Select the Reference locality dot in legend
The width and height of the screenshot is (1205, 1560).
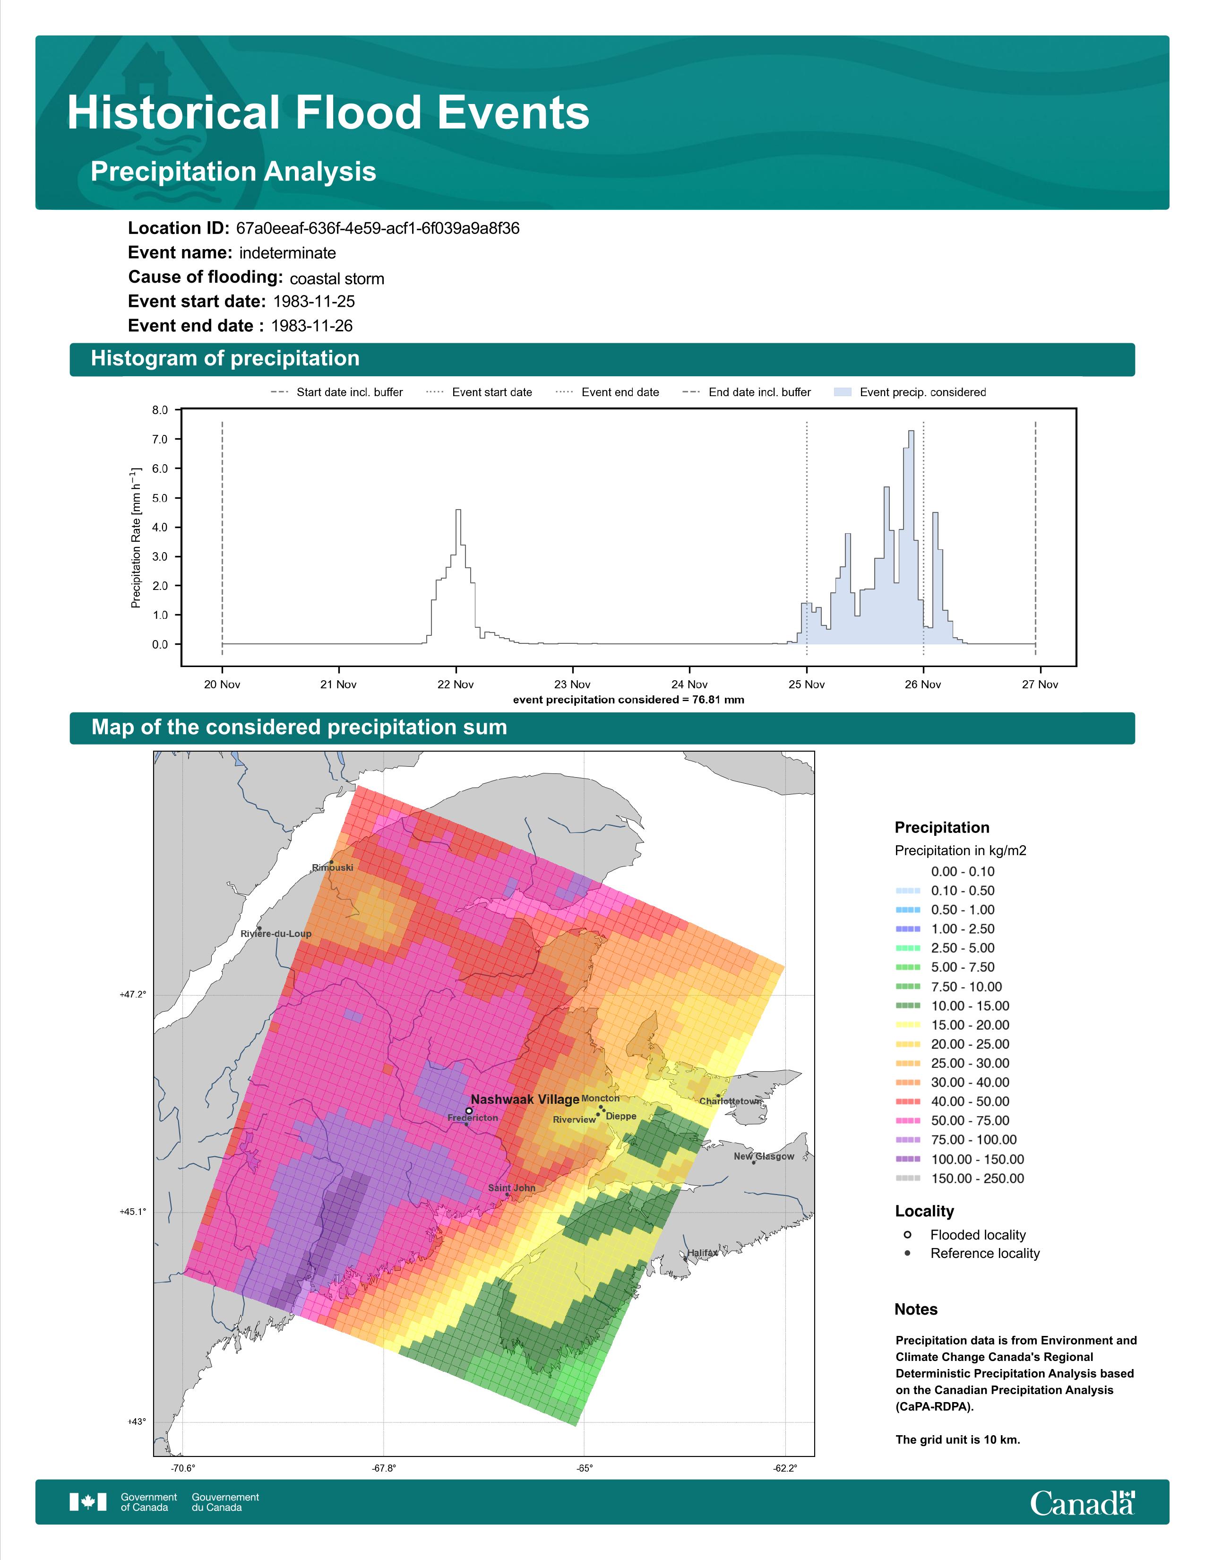907,1253
